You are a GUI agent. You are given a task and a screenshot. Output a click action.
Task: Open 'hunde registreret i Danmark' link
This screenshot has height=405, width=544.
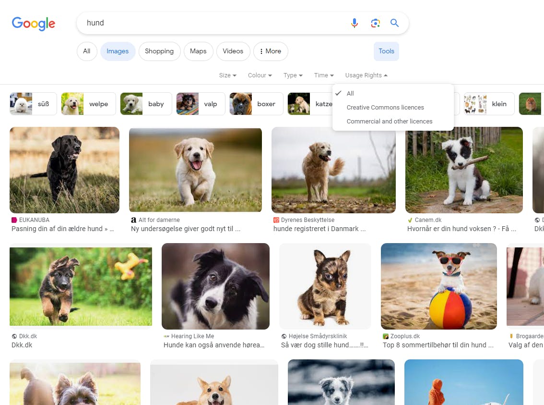point(319,229)
